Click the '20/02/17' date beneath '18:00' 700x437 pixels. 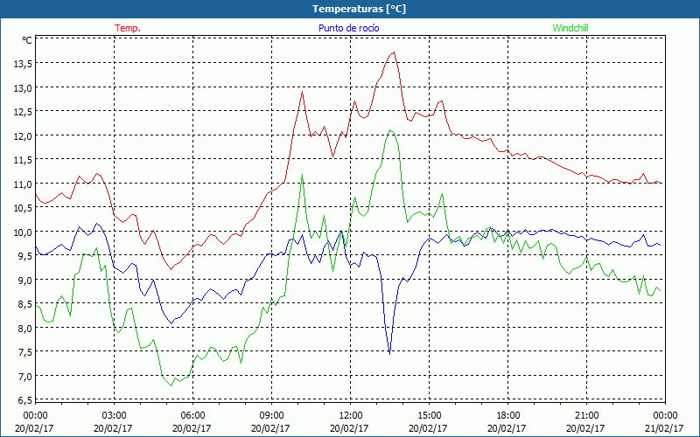507,428
